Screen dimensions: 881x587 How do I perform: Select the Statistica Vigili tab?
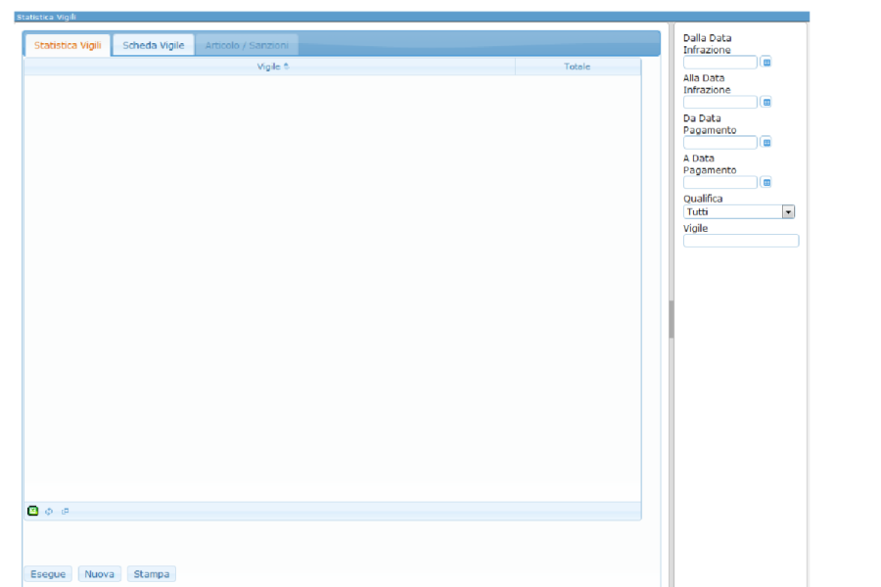tap(68, 45)
